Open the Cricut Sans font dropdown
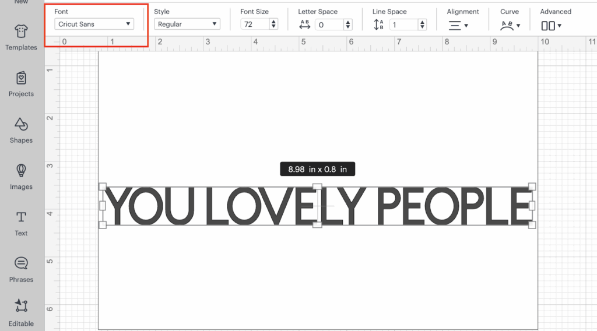The width and height of the screenshot is (597, 331). [94, 24]
